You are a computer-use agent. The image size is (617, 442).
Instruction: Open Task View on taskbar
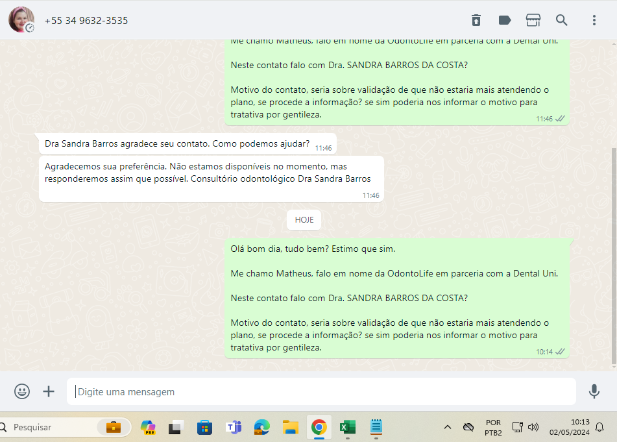(176, 427)
